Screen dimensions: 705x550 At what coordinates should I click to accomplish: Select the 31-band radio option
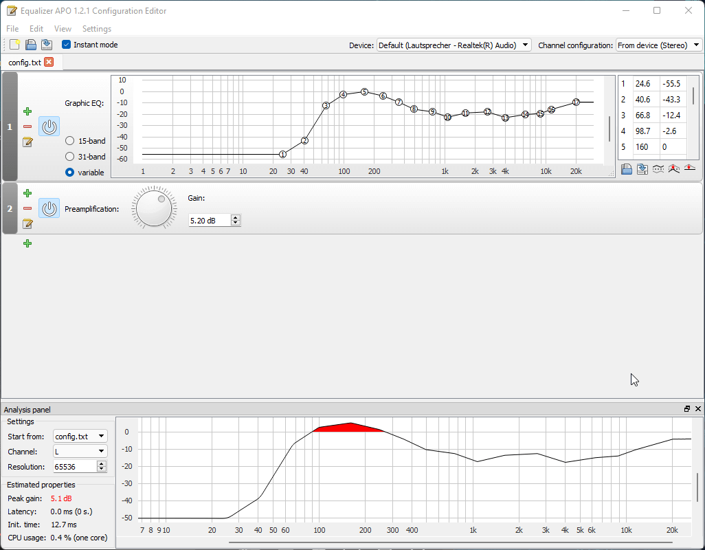(x=70, y=157)
